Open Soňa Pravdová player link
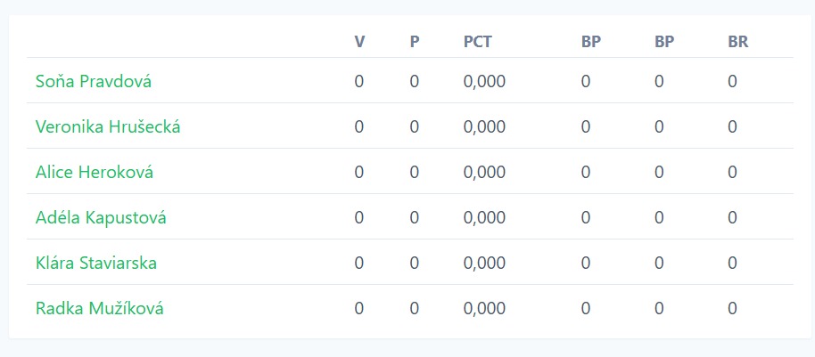The height and width of the screenshot is (357, 815). point(94,81)
